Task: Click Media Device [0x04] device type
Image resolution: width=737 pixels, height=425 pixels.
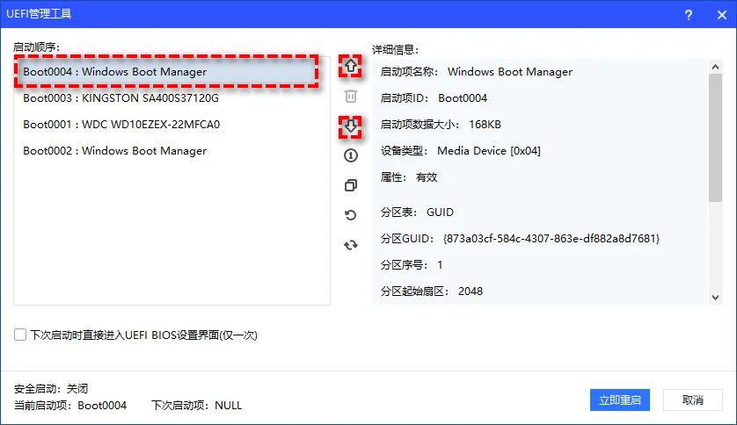Action: (489, 150)
